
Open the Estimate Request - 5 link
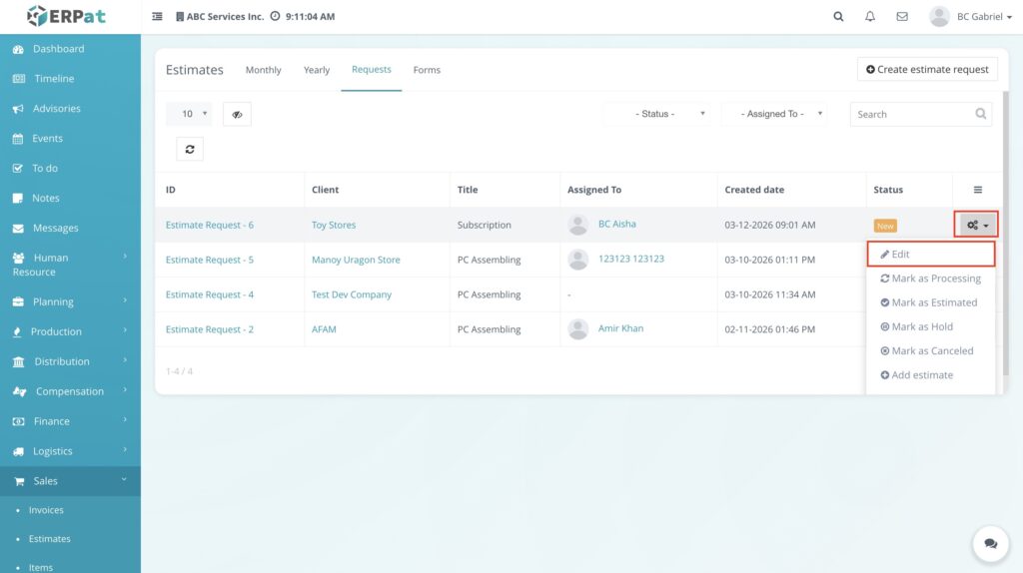[x=210, y=260]
